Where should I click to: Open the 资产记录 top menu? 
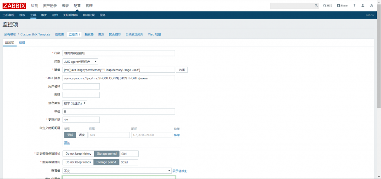pyautogui.click(x=50, y=6)
